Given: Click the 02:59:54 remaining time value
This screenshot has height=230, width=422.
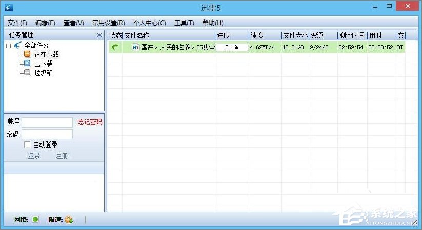Looking at the screenshot, I should (351, 47).
